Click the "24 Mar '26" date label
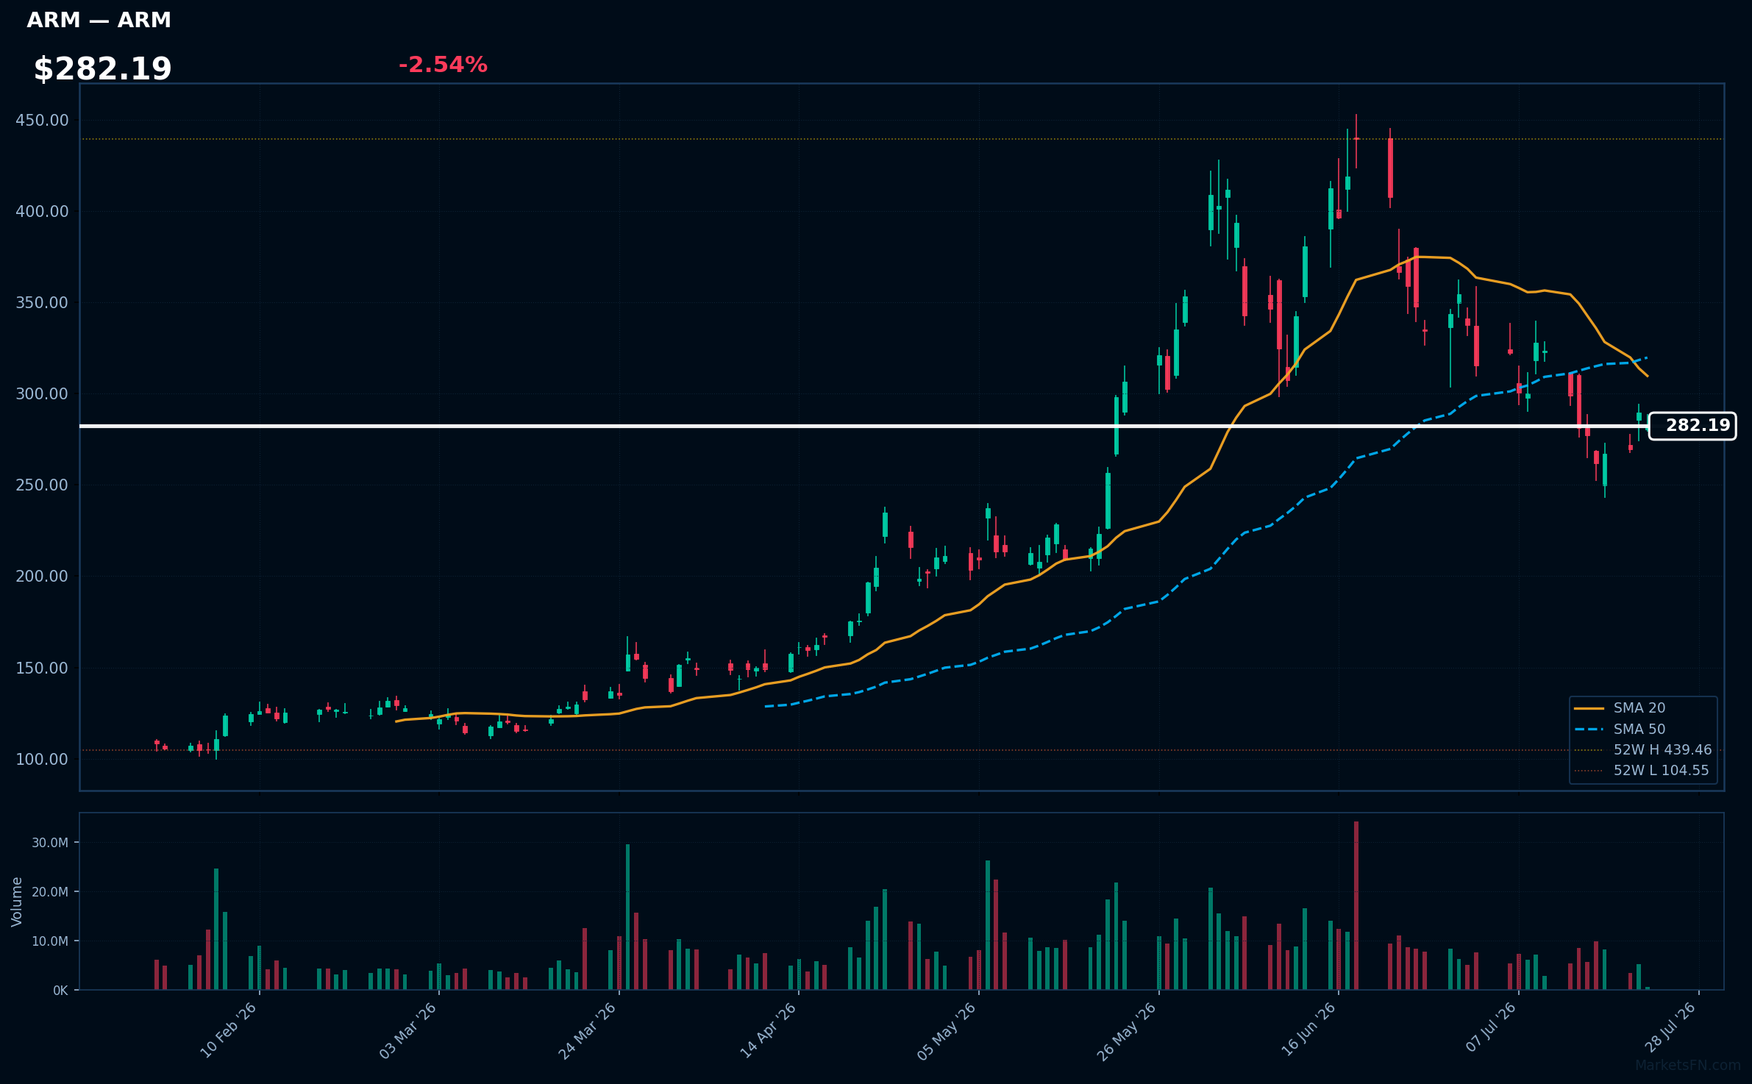The height and width of the screenshot is (1084, 1752). pyautogui.click(x=588, y=1031)
